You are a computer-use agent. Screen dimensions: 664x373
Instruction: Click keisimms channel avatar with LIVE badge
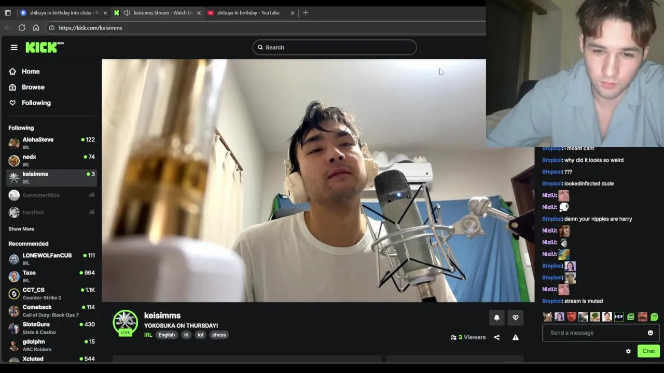click(126, 323)
